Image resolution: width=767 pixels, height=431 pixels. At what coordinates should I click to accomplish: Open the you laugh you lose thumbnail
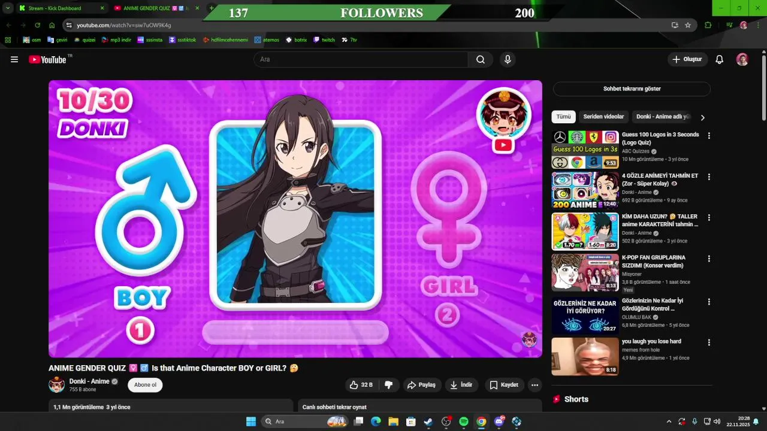pos(585,356)
